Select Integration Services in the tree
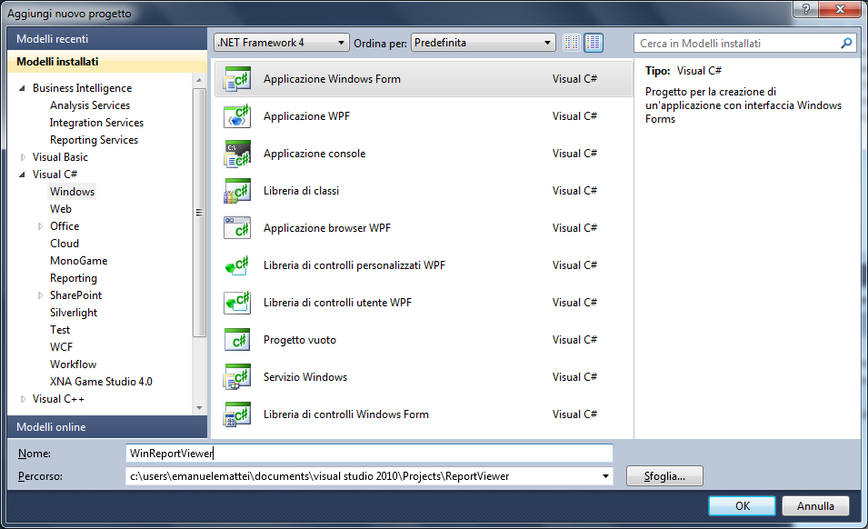This screenshot has height=529, width=868. pyautogui.click(x=96, y=123)
